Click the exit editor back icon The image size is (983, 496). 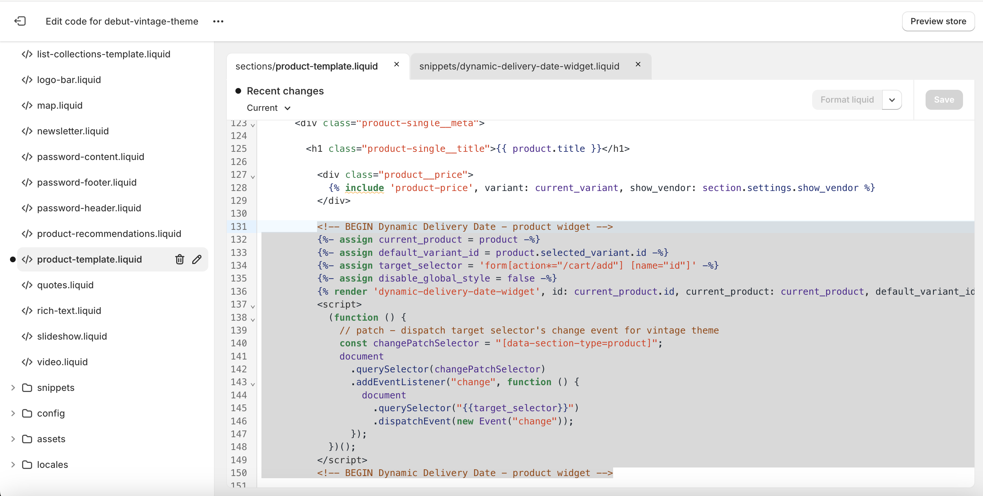coord(20,21)
